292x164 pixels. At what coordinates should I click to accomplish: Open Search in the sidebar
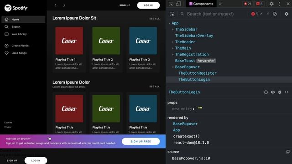coord(23,27)
